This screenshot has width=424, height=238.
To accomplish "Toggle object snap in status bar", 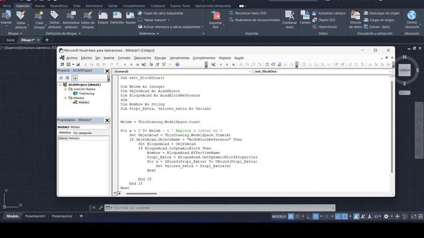I will (344, 216).
